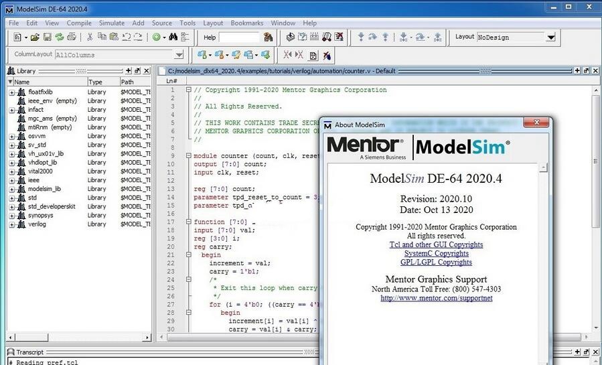Click the Step Out up-arrow icon
602x365 pixels.
[385, 37]
